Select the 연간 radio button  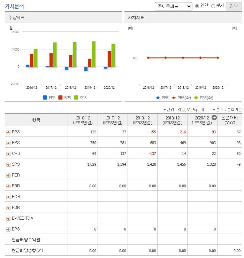[x=197, y=6]
